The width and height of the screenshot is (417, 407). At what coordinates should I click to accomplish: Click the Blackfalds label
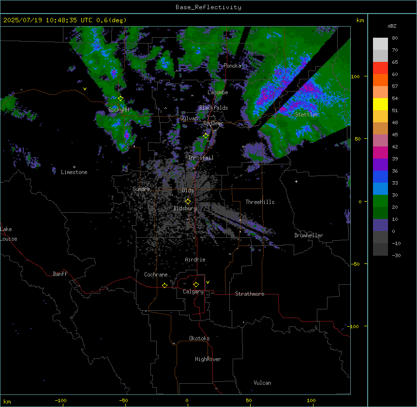coord(213,108)
